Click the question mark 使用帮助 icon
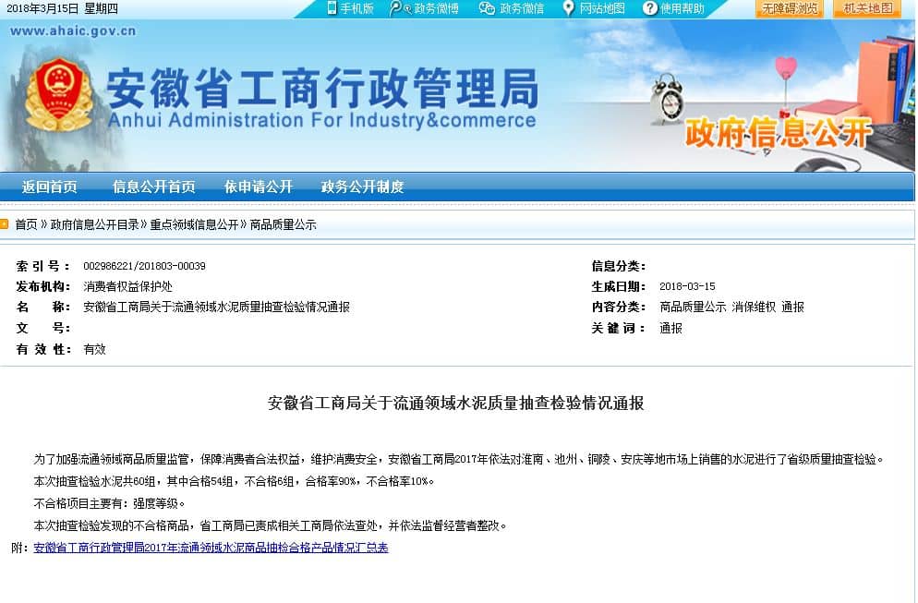Screen dimensions: 918x603 (649, 8)
